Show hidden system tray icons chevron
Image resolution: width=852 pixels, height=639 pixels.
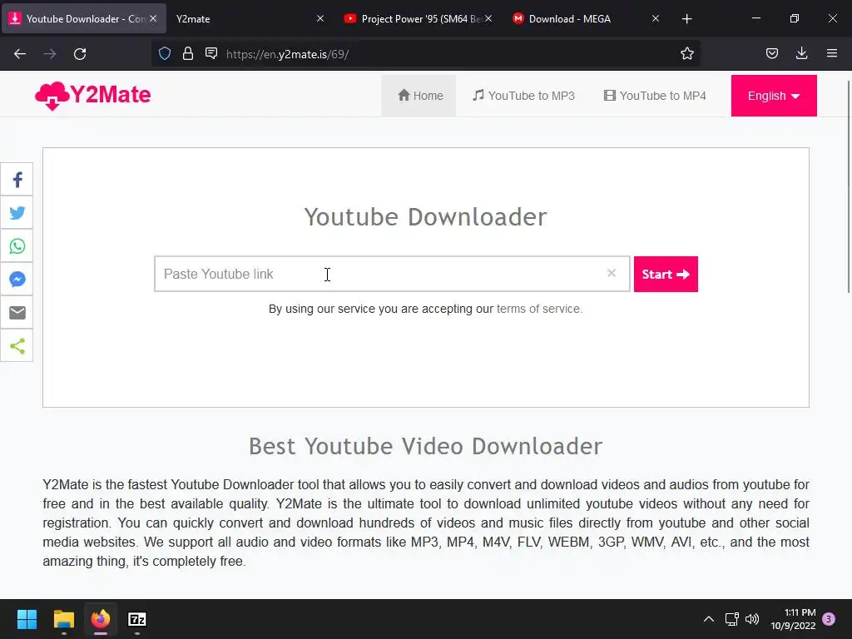pos(709,619)
